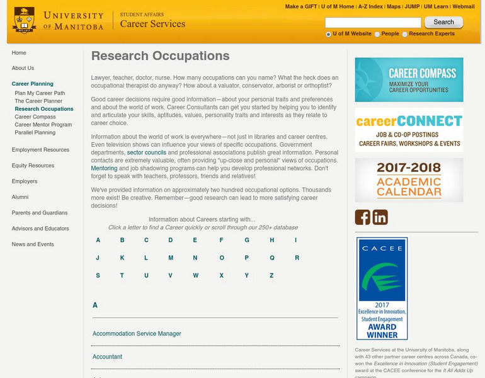This screenshot has height=378, width=485.
Task: Open Plan My Career Path
Action: (40, 93)
